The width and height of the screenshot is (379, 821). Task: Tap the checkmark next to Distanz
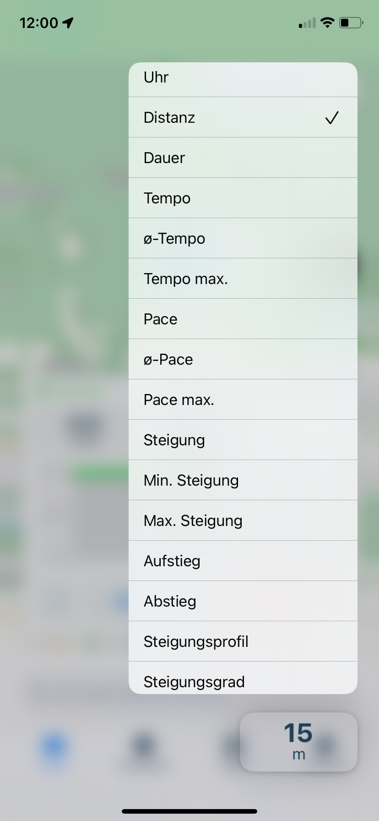332,118
